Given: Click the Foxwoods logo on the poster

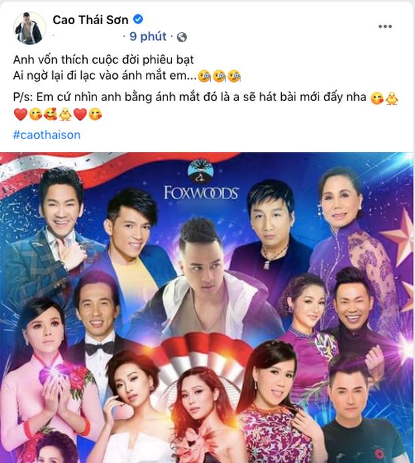Looking at the screenshot, I should 201,180.
